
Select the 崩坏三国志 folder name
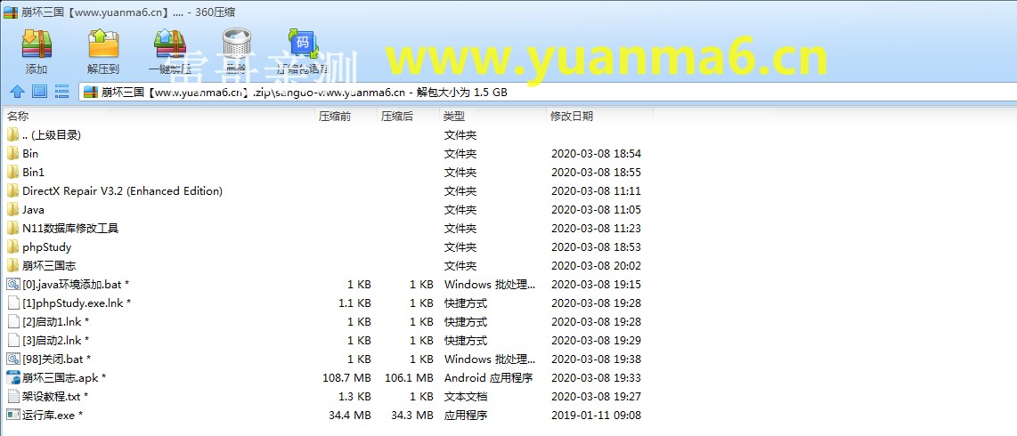(x=49, y=266)
